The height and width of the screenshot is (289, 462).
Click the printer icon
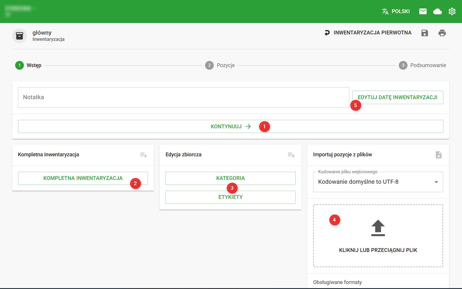point(442,33)
